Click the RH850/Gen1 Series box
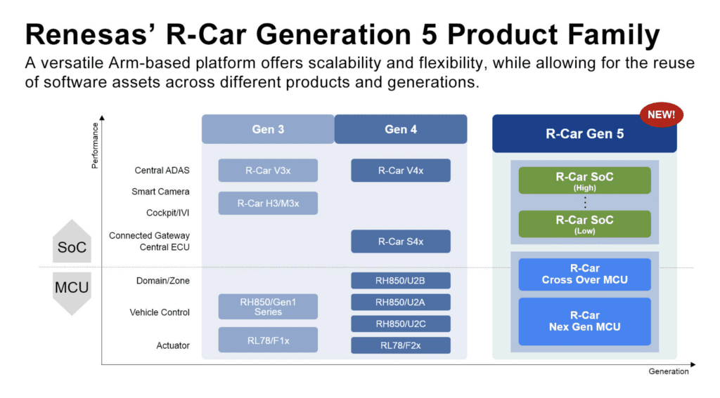 pos(268,307)
